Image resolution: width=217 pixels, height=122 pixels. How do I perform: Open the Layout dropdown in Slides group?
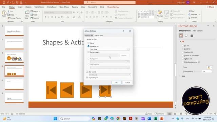[35, 11]
